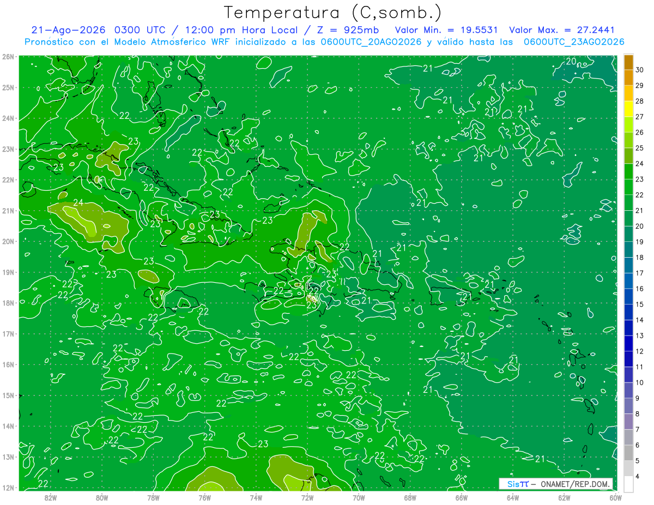Click the "15N" latitude axis label
The width and height of the screenshot is (654, 505).
point(9,395)
